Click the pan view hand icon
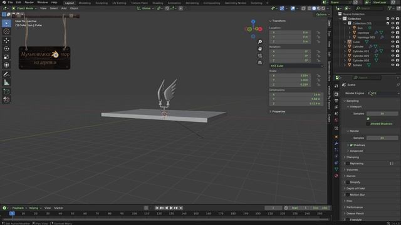Viewport: 401px width, 225px height. tap(260, 49)
